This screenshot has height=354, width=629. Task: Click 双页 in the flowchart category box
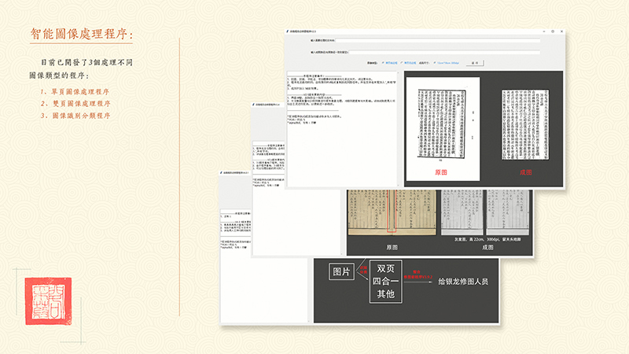click(385, 268)
